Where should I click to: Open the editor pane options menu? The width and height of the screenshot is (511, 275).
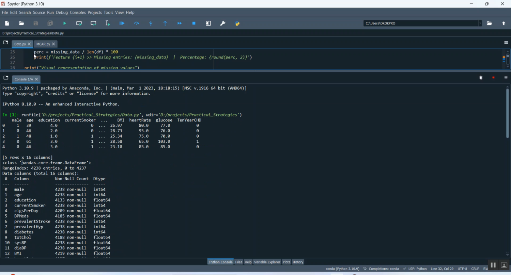pos(506,43)
